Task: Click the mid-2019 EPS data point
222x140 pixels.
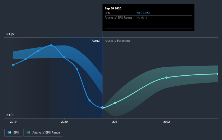Action: tap(38, 51)
